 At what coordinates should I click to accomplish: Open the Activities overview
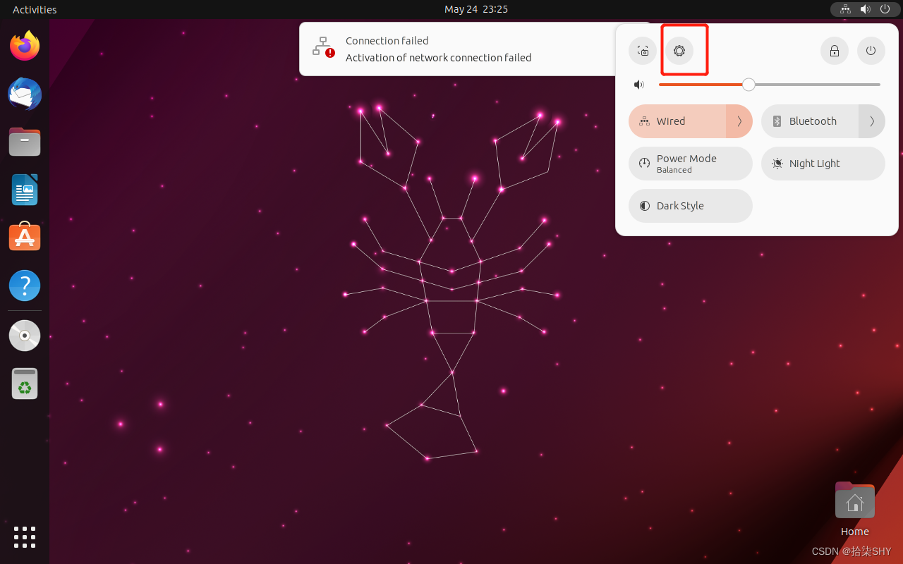point(34,9)
